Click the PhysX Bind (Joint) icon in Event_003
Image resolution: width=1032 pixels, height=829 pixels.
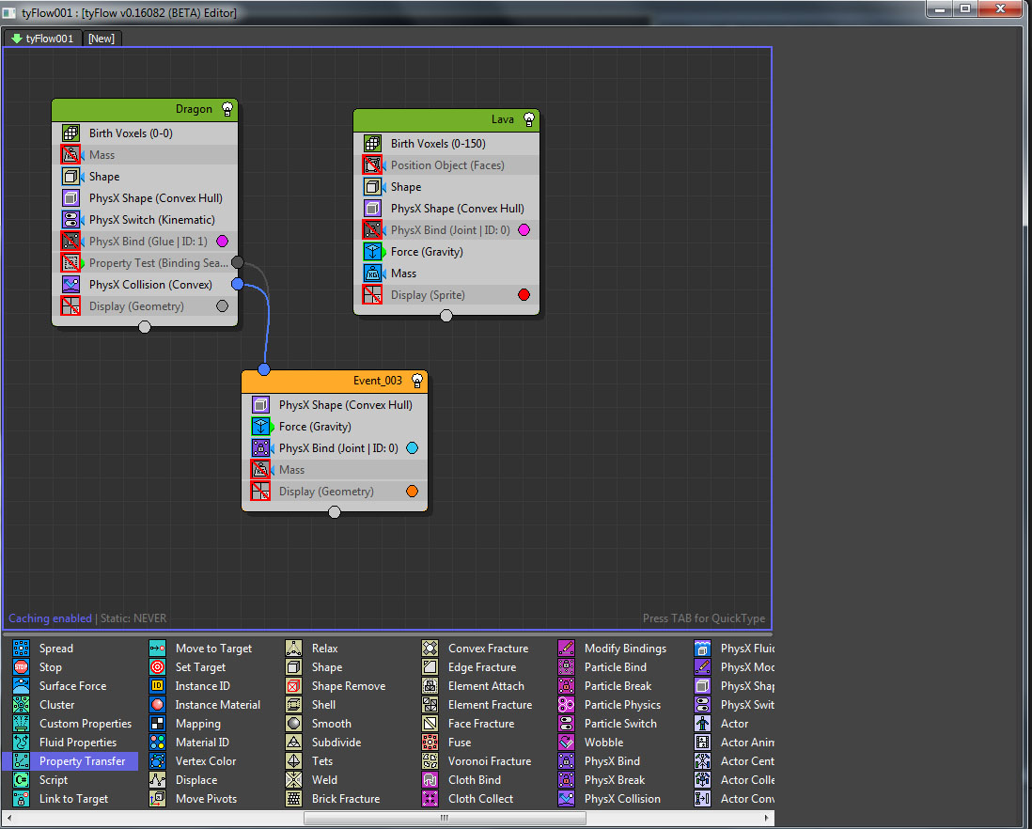tap(260, 448)
